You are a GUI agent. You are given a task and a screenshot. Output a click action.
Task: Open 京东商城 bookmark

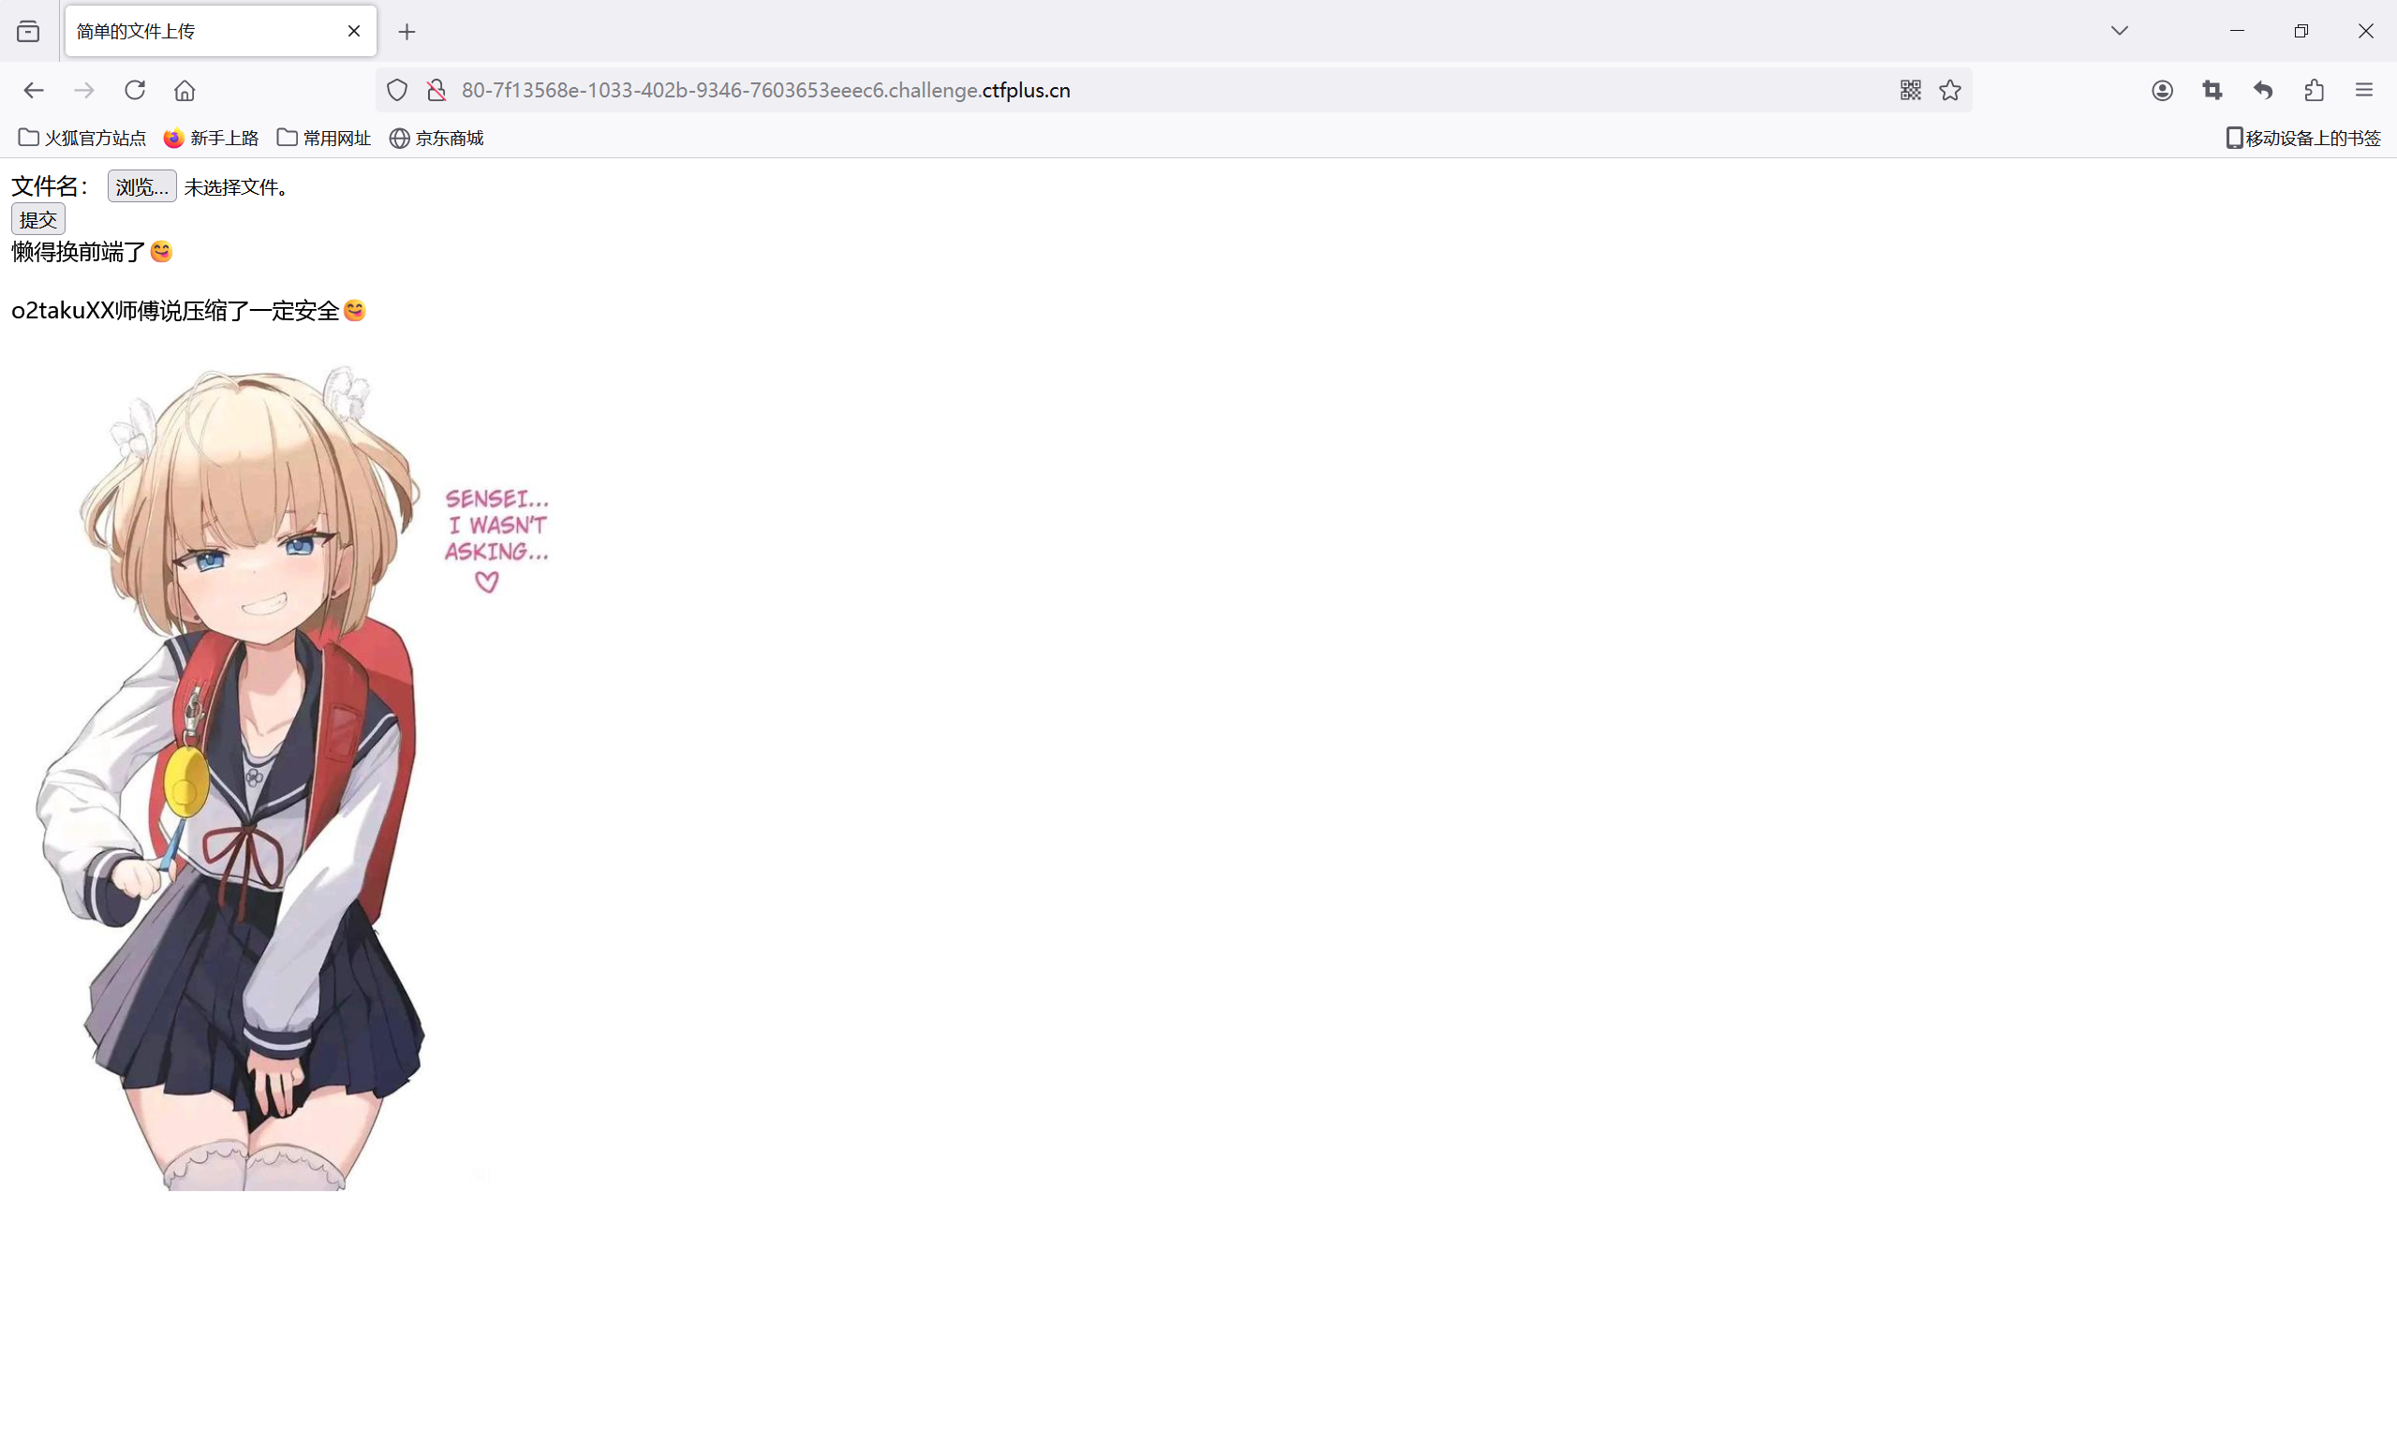[x=436, y=139]
